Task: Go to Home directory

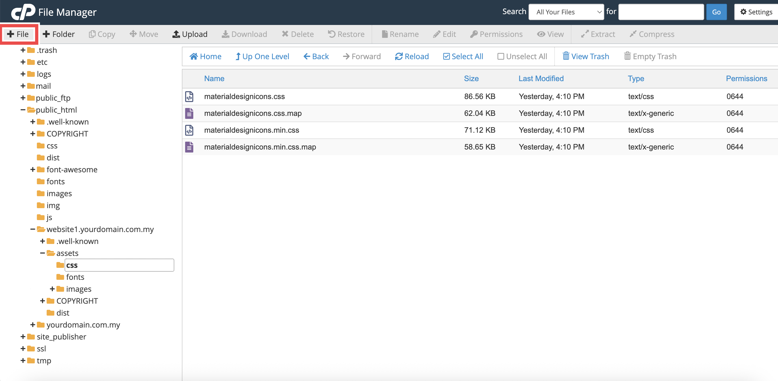Action: pos(205,56)
